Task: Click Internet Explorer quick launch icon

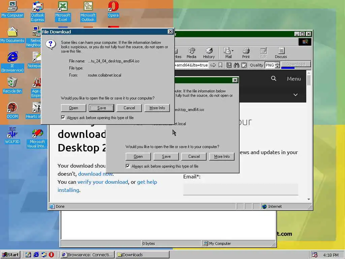Action: [x=36, y=255]
